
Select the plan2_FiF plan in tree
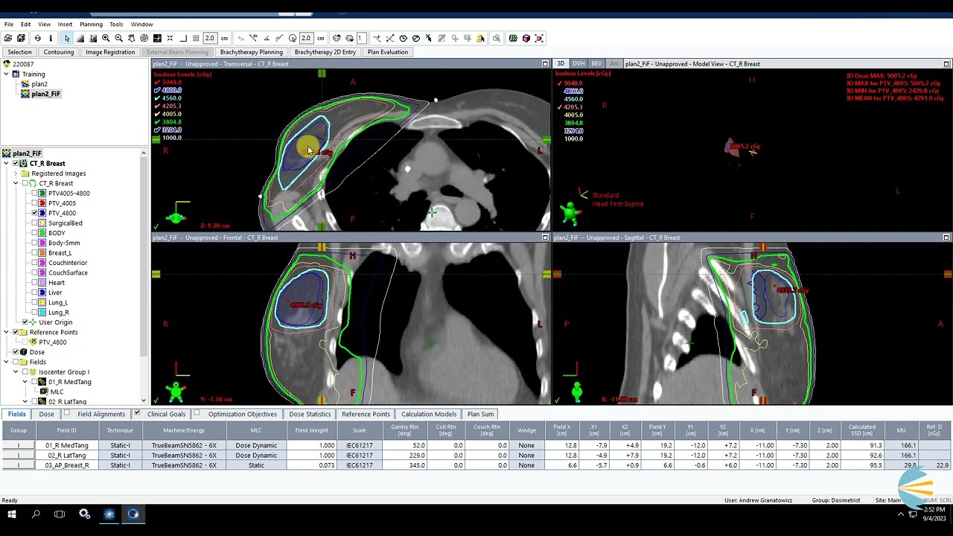[45, 94]
